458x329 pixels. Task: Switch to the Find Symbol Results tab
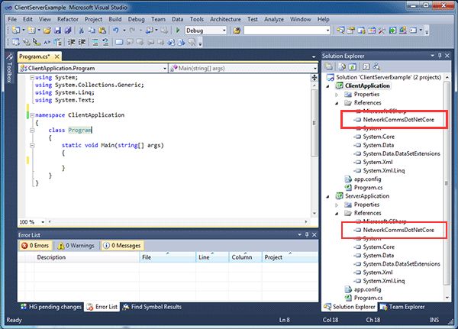click(x=152, y=307)
